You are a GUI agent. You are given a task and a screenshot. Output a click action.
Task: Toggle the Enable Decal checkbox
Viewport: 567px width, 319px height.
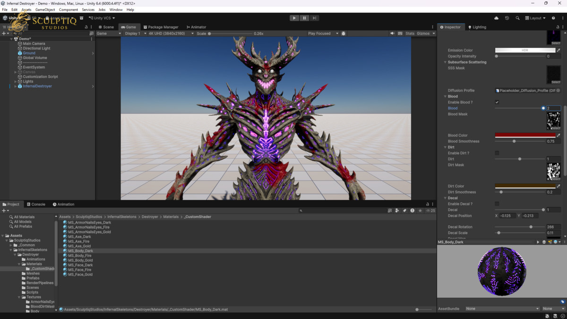(x=497, y=204)
